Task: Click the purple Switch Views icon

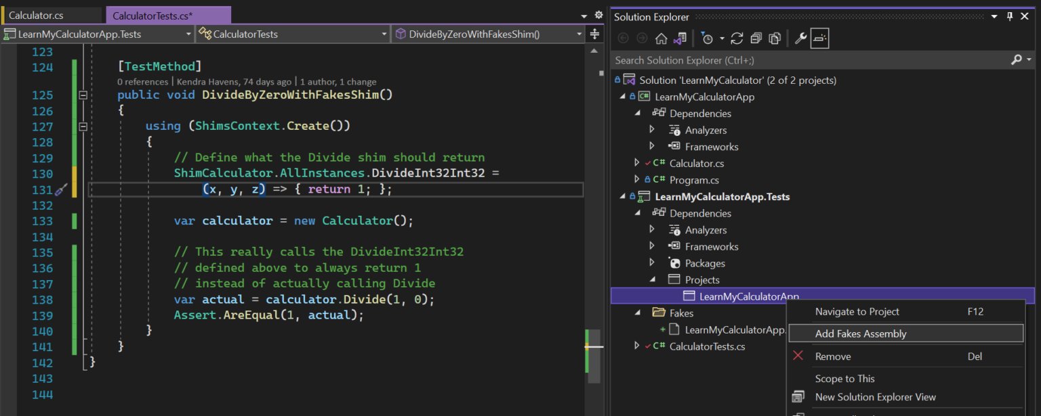Action: point(682,39)
